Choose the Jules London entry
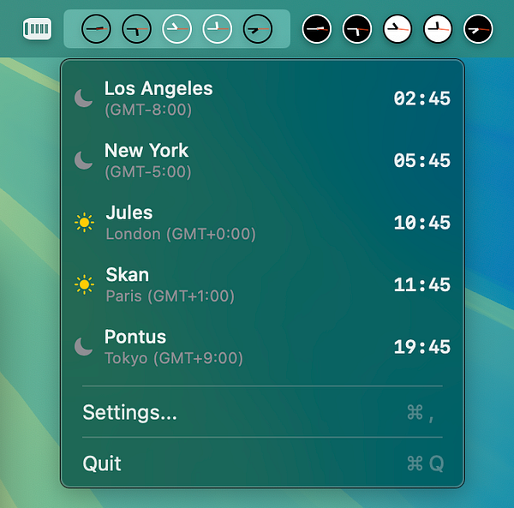Viewport: 514px width, 508px height. (262, 223)
